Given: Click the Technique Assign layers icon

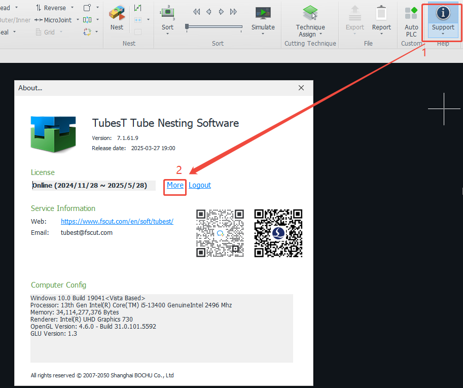Looking at the screenshot, I should coord(310,13).
